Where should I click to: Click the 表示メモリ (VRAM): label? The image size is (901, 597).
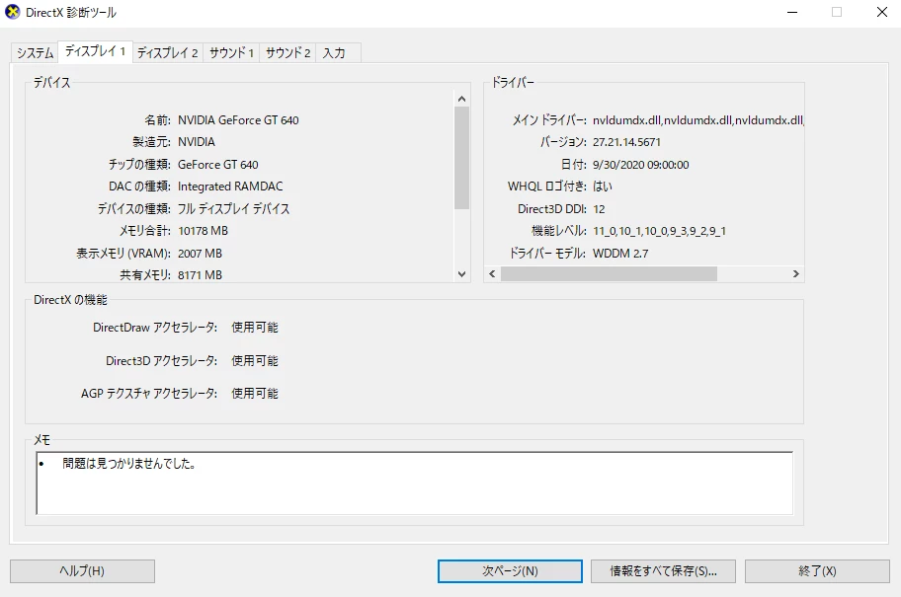[123, 254]
